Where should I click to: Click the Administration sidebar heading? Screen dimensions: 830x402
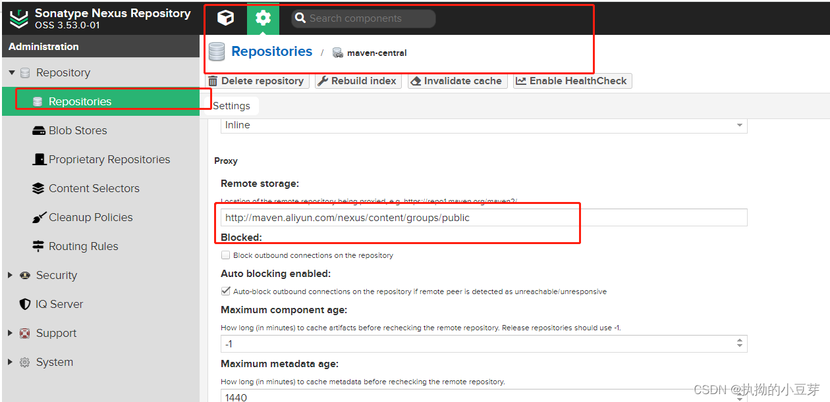point(43,47)
